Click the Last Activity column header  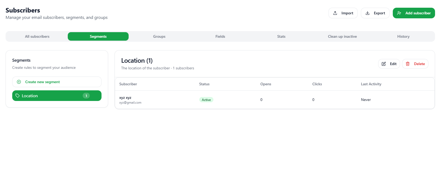pos(371,84)
